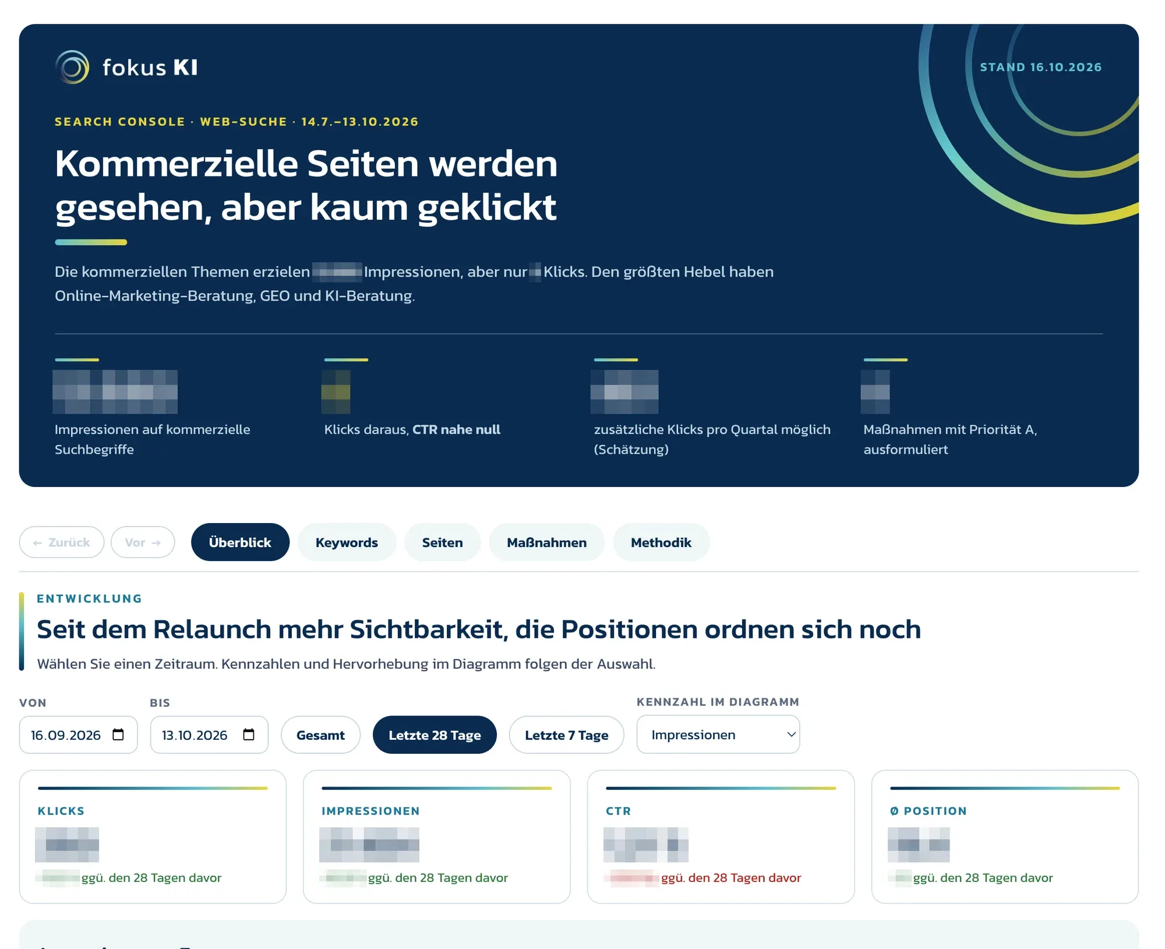Screen dimensions: 1165x949
Task: Switch to the Überblick tab
Action: click(240, 542)
